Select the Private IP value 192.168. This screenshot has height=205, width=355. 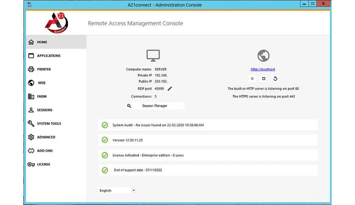click(x=161, y=75)
